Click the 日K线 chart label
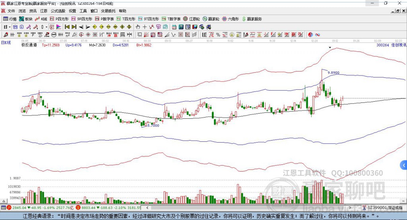 (x=6, y=42)
